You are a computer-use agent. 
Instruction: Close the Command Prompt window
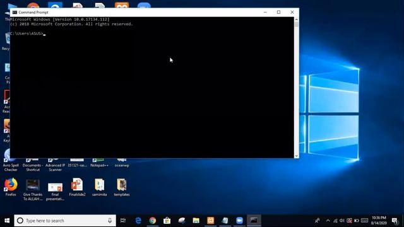tap(292, 13)
